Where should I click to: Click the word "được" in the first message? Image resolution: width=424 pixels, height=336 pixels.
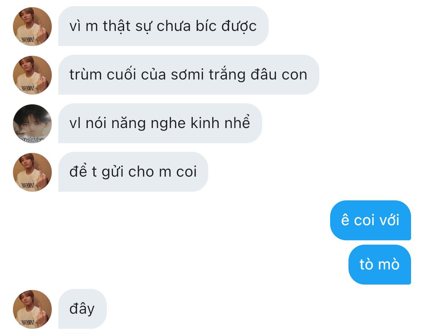coord(239,27)
